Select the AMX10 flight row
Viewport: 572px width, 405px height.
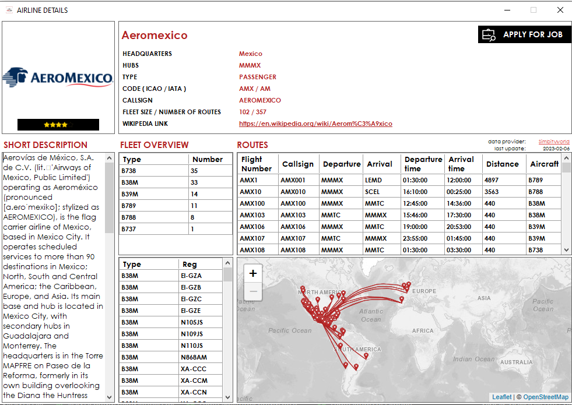pos(399,192)
